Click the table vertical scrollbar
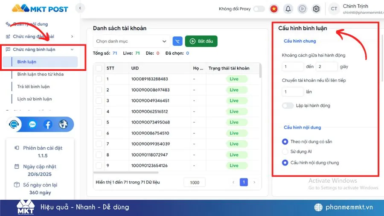The image size is (384, 216). click(x=260, y=70)
